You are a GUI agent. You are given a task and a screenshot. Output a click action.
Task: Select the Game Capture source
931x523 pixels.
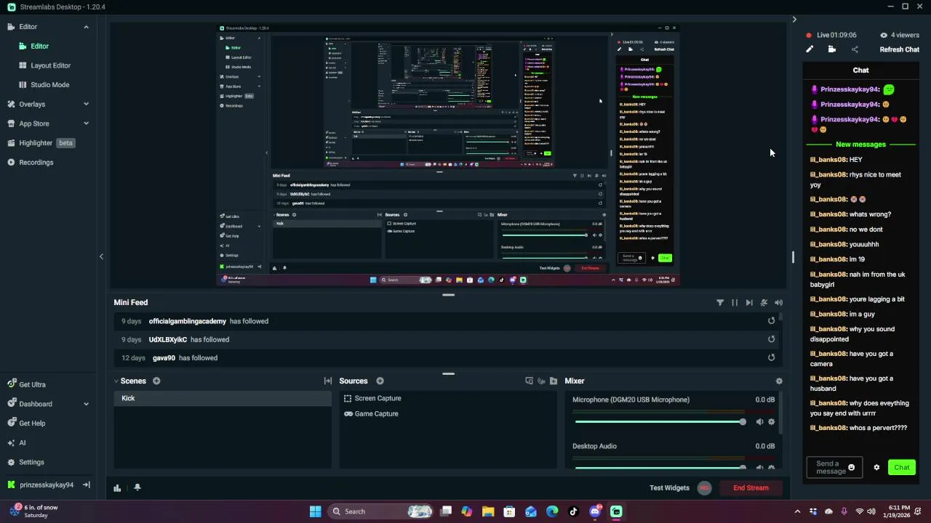point(376,414)
